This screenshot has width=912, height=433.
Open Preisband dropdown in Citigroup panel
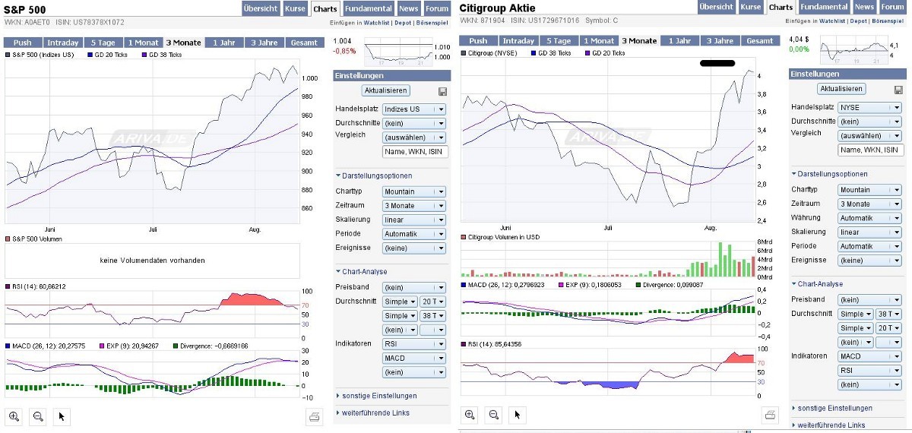[869, 299]
